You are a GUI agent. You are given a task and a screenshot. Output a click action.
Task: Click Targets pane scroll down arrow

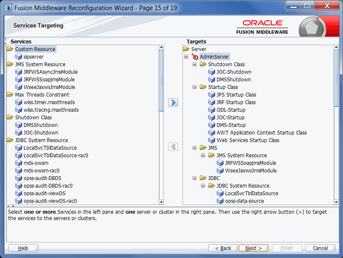click(336, 202)
